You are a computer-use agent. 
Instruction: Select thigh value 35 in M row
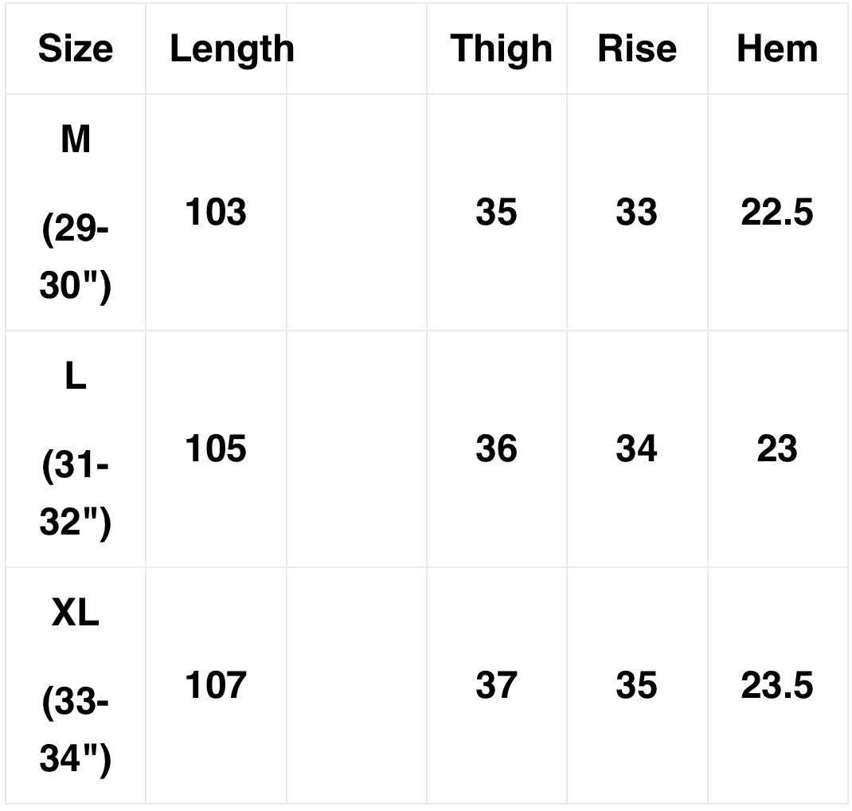click(x=497, y=213)
